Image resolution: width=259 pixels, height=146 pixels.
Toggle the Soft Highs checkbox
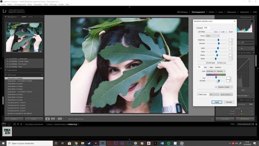(x=207, y=63)
